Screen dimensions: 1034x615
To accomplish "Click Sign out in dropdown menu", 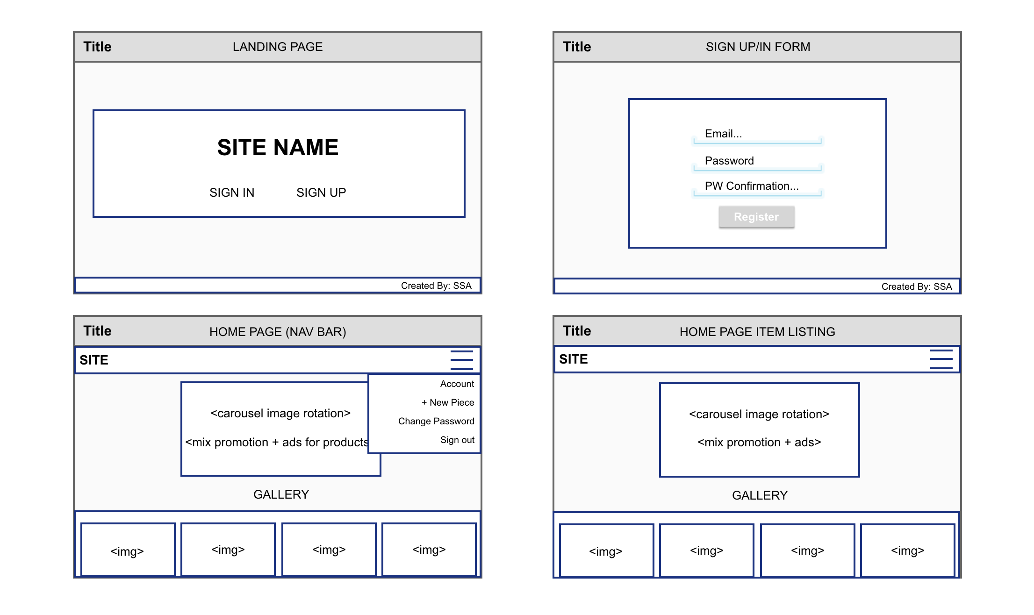I will [457, 440].
